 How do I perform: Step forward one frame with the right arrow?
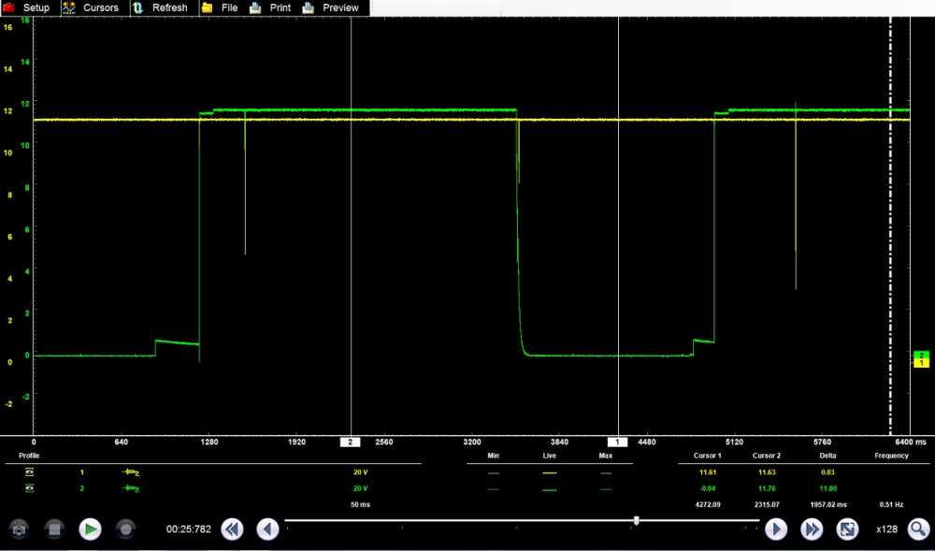click(776, 529)
